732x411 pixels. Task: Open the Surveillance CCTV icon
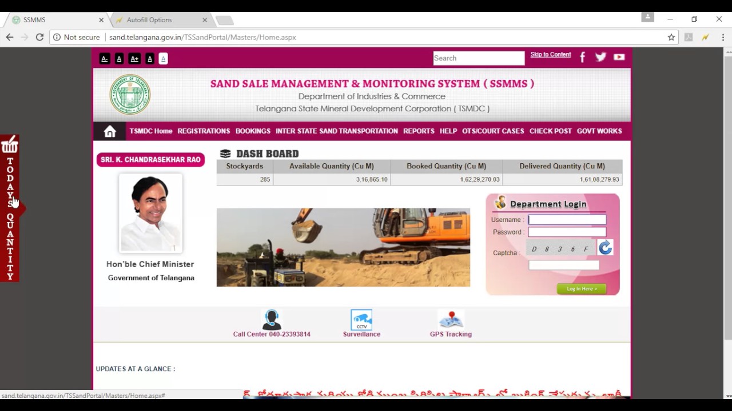pyautogui.click(x=361, y=320)
